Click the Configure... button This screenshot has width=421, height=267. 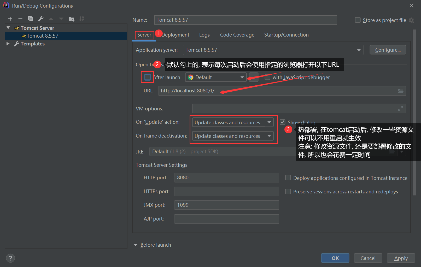[388, 50]
